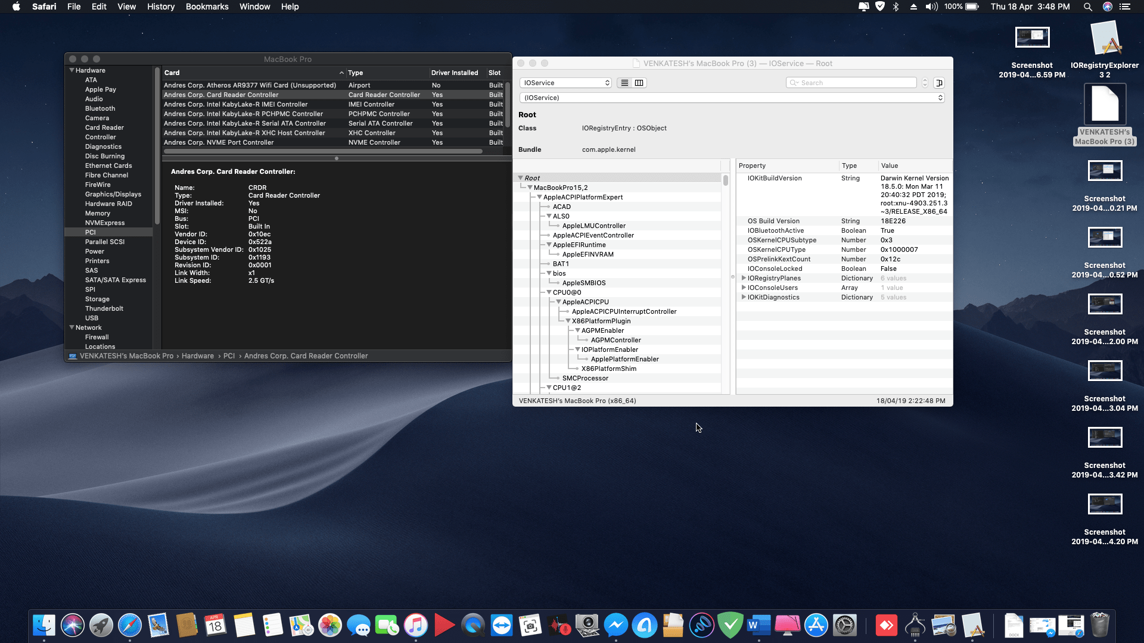
Task: Click the battery icon in the menu bar
Action: point(972,7)
